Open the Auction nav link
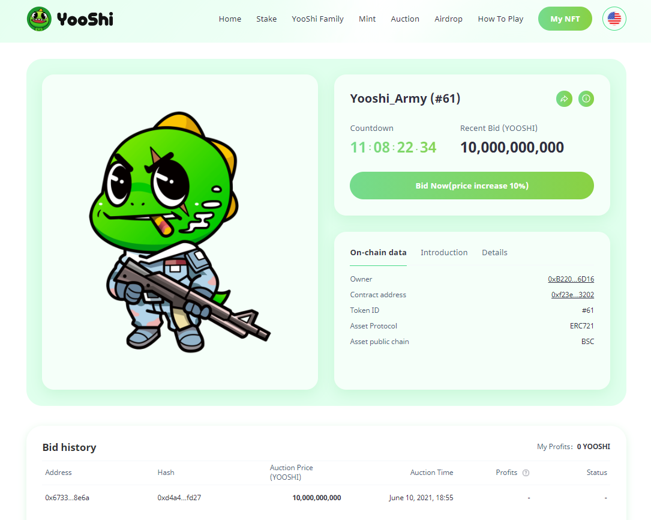651x520 pixels. tap(405, 19)
